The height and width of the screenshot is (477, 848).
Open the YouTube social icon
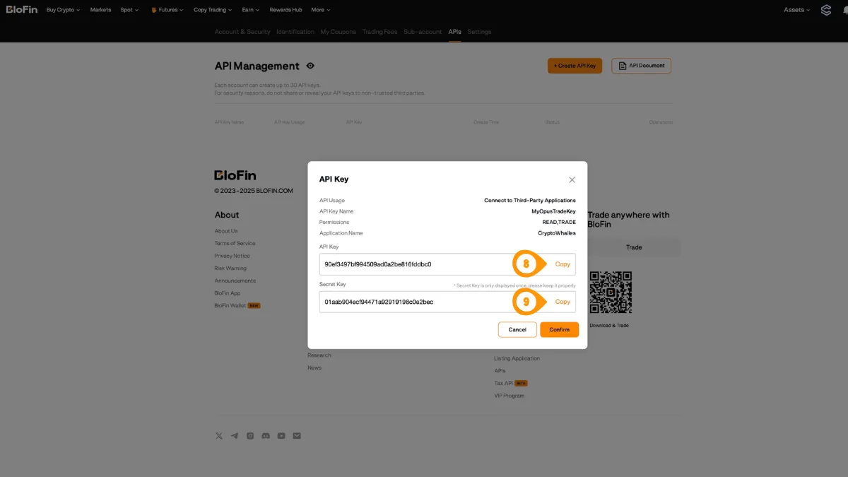point(281,436)
